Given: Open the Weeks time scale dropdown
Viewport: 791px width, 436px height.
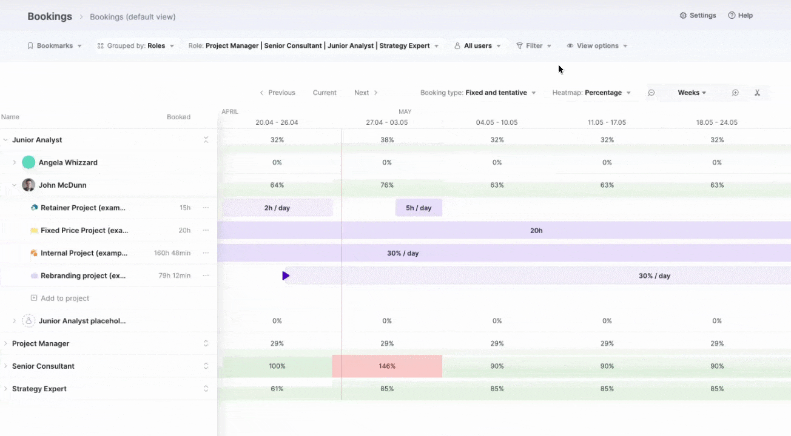Looking at the screenshot, I should coord(692,93).
